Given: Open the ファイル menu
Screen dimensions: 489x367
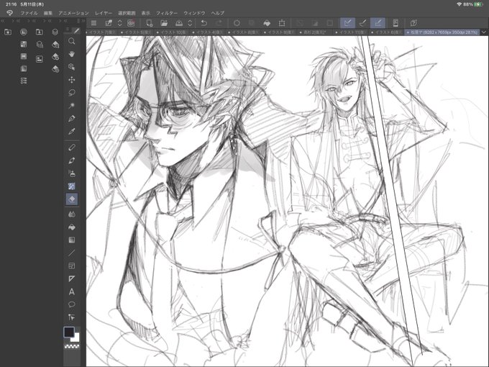Looking at the screenshot, I should [29, 13].
